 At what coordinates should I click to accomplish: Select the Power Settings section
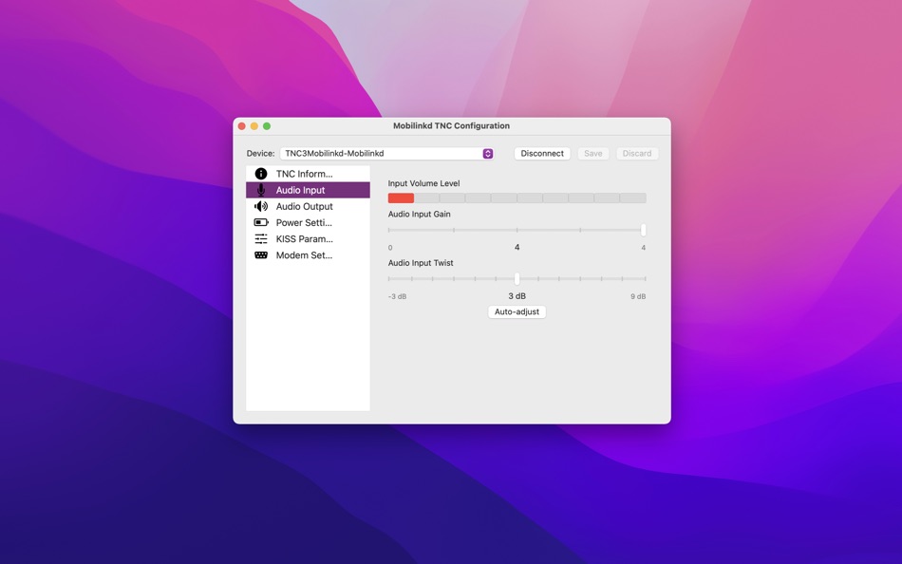coord(302,222)
